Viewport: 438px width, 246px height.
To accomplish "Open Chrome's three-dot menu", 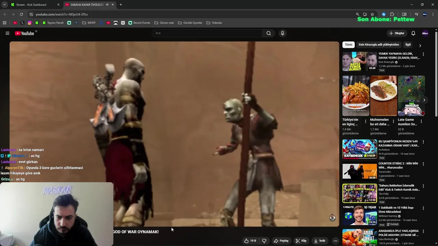I will tap(433, 14).
